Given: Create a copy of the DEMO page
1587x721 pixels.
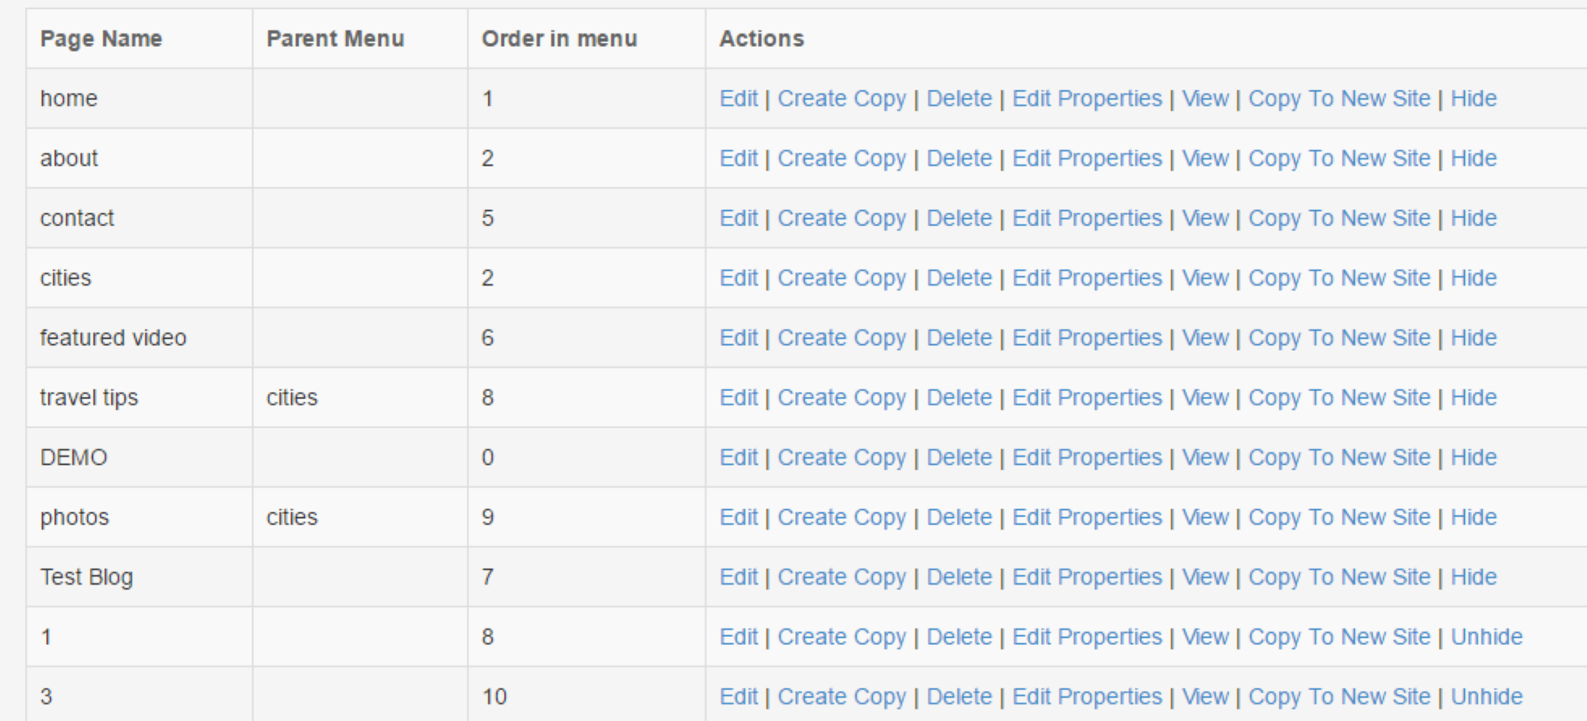Looking at the screenshot, I should 841,458.
